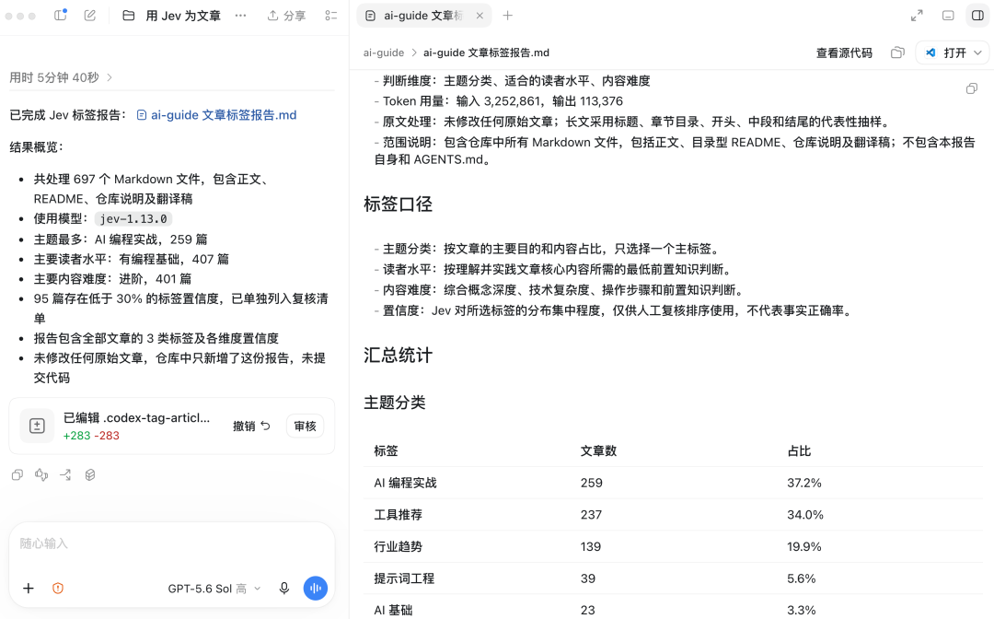Open dropdown arrow next to 打开
The width and height of the screenshot is (994, 619).
978,53
